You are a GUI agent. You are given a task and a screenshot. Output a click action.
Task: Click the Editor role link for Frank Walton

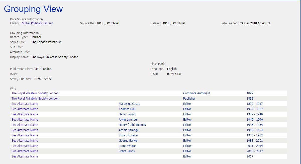[187, 146]
